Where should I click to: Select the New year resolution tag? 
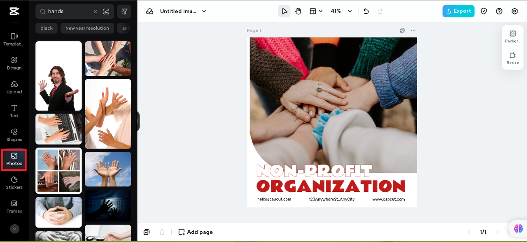pos(87,28)
